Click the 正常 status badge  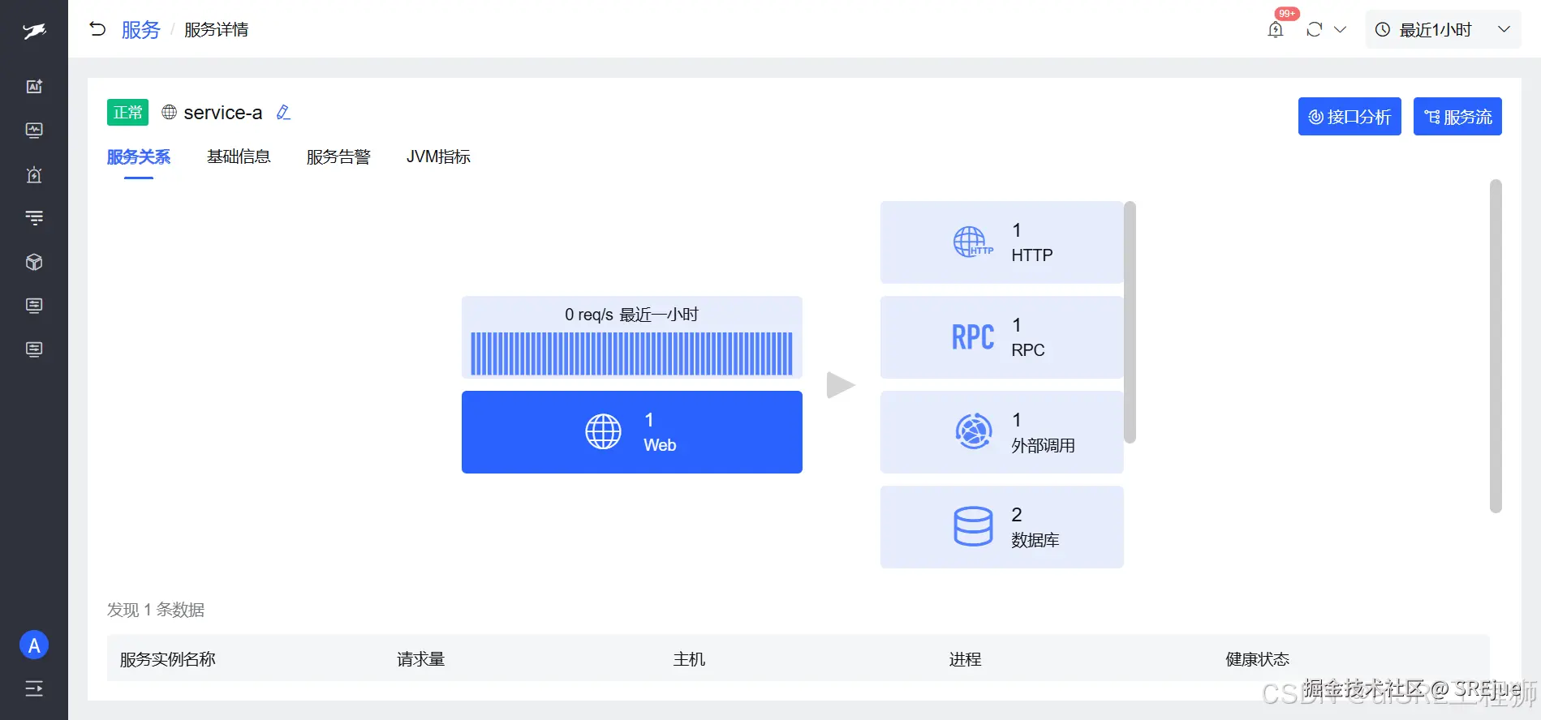(127, 112)
